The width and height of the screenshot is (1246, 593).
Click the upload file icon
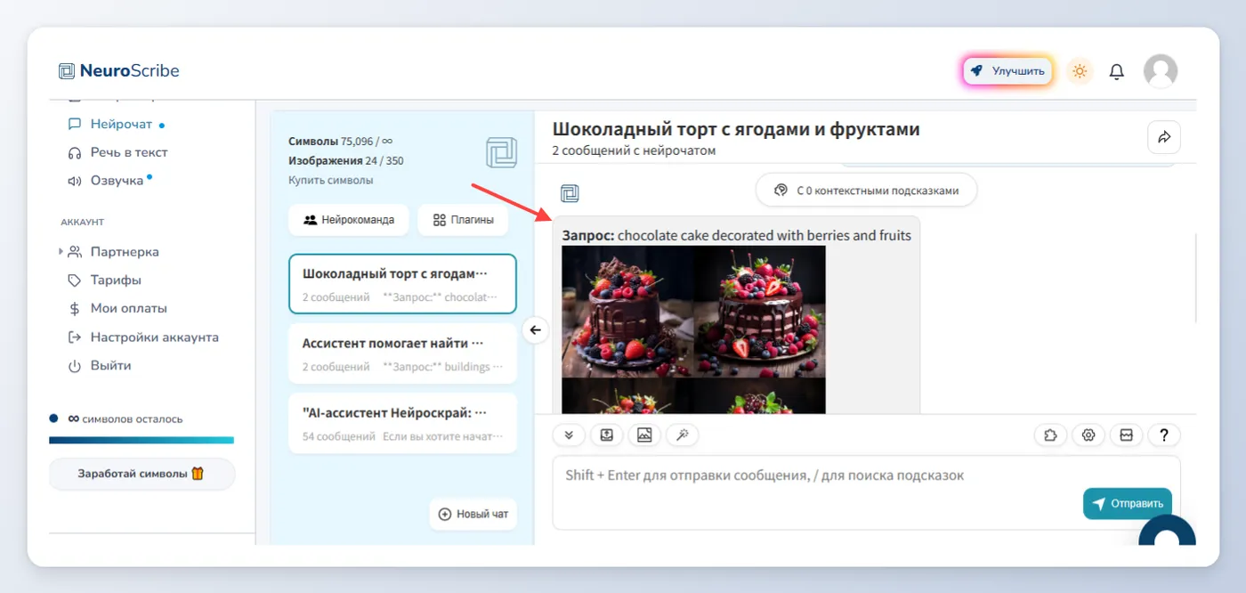(x=606, y=435)
